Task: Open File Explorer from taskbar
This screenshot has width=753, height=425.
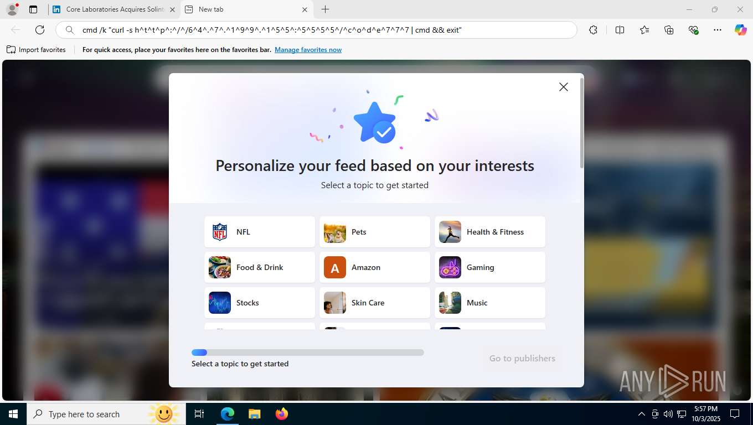Action: point(254,414)
